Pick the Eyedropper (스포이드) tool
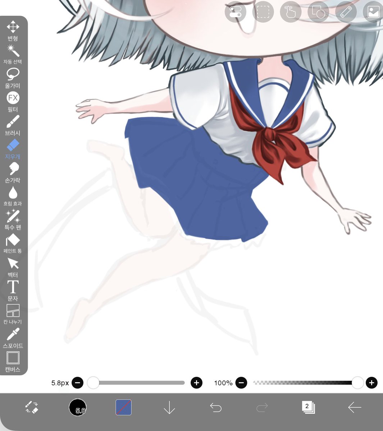The height and width of the screenshot is (431, 383). point(13,338)
